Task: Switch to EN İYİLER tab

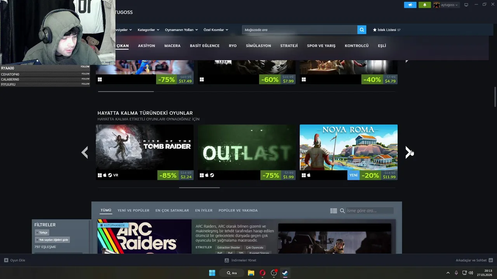Action: coord(204,210)
